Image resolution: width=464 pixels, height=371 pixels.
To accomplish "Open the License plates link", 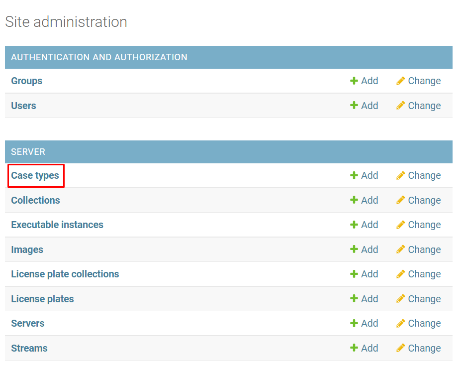I will click(x=43, y=299).
